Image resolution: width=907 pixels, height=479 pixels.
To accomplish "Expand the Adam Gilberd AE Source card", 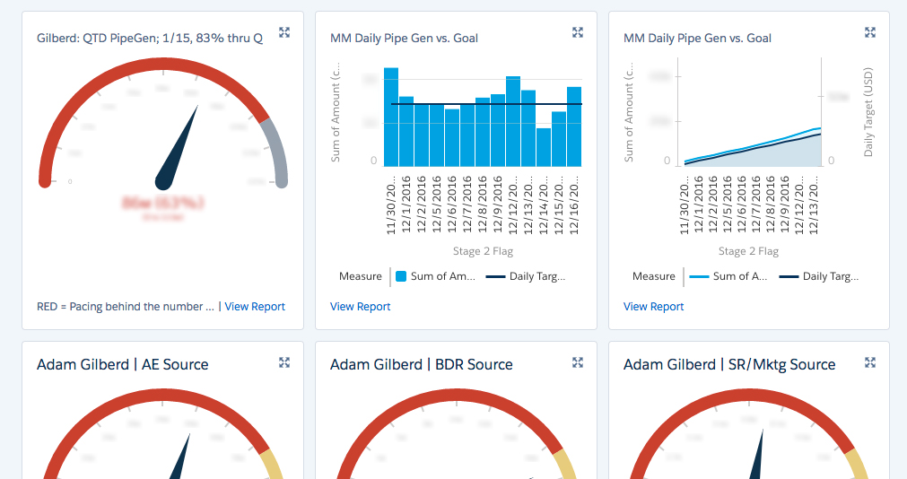I will 284,362.
